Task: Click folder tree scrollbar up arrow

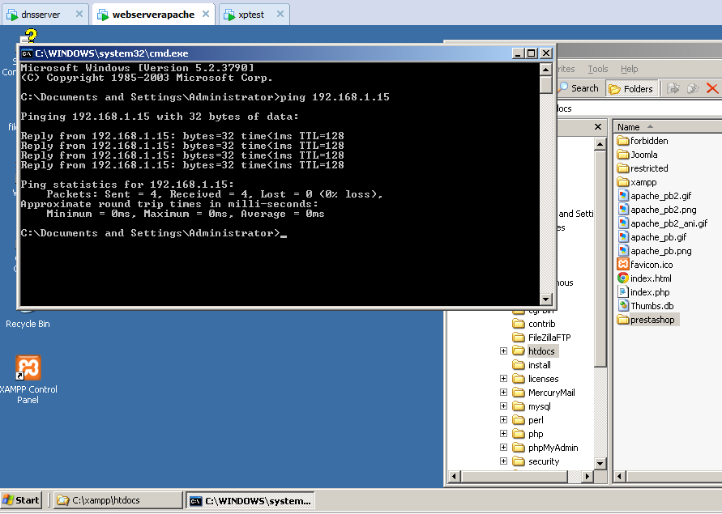Action: tap(600, 144)
